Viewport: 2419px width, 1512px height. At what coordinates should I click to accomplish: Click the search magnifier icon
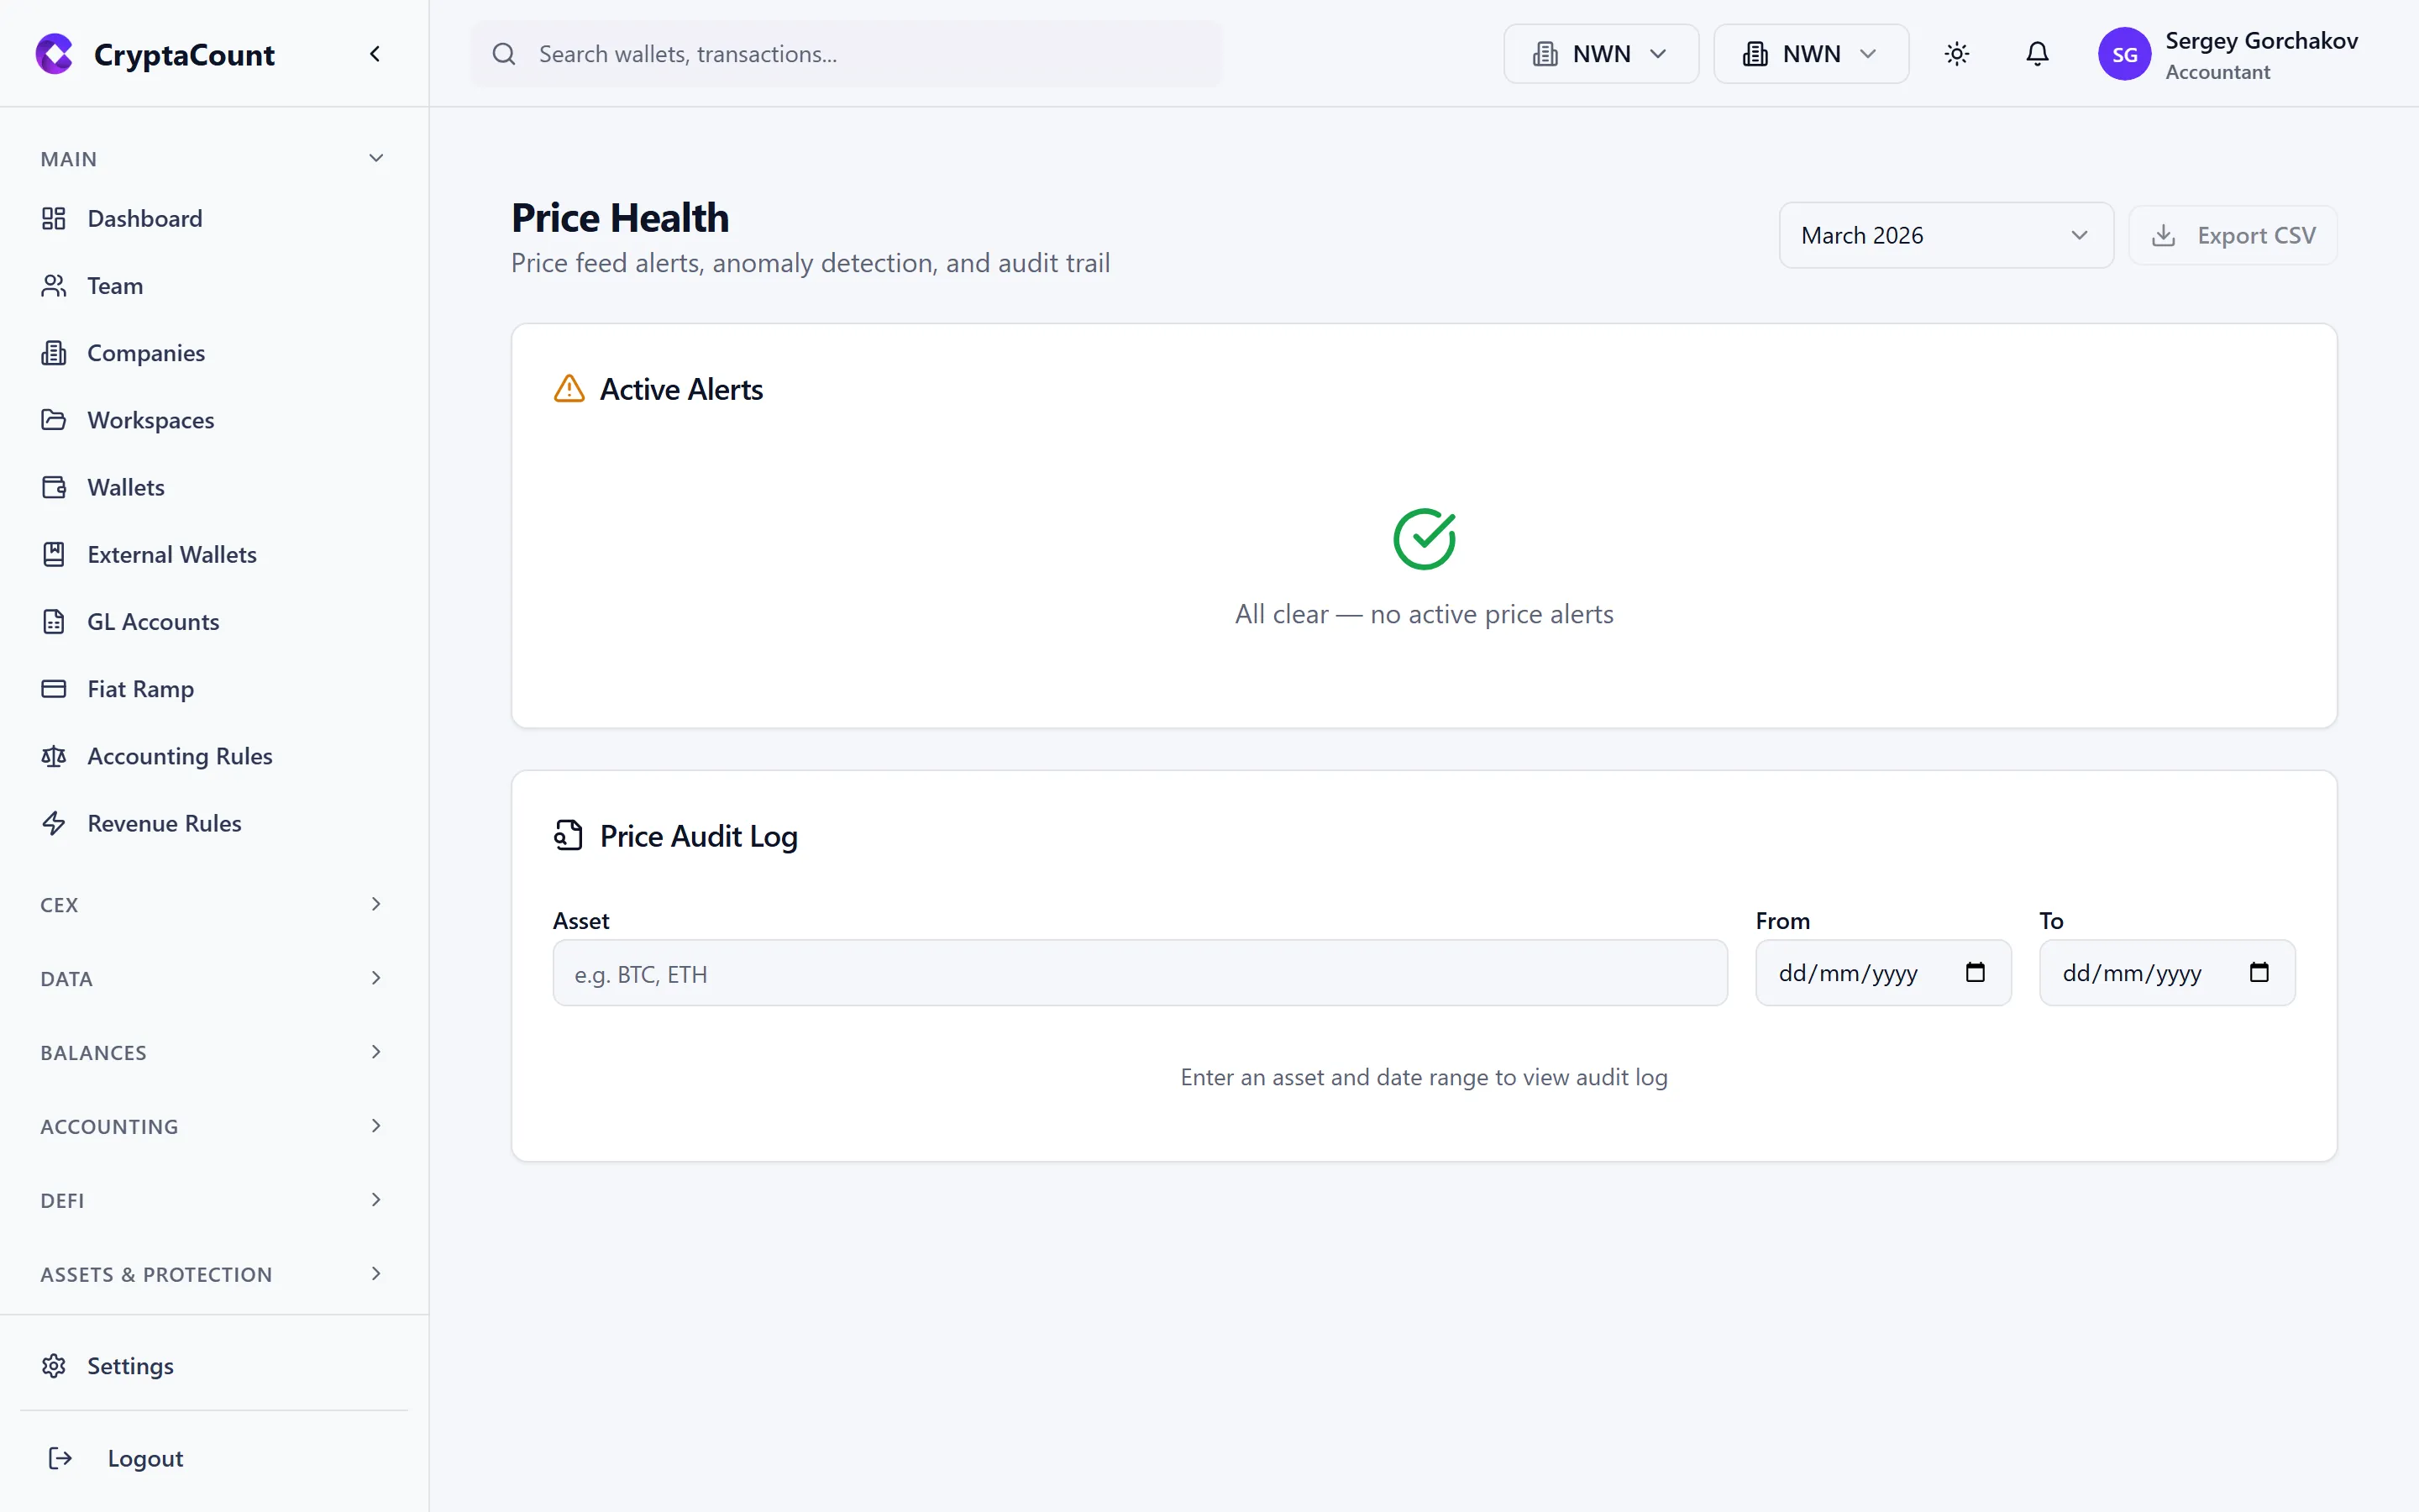(x=505, y=54)
